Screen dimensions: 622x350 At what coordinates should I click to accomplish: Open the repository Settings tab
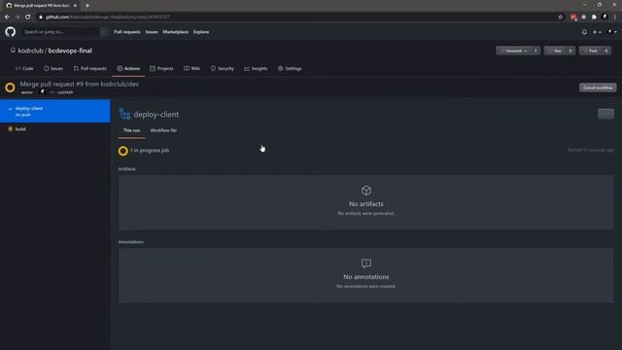tap(290, 68)
